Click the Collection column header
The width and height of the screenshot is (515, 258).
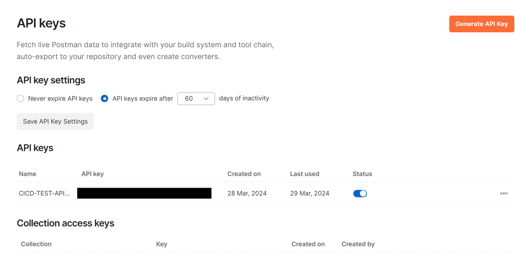(36, 244)
